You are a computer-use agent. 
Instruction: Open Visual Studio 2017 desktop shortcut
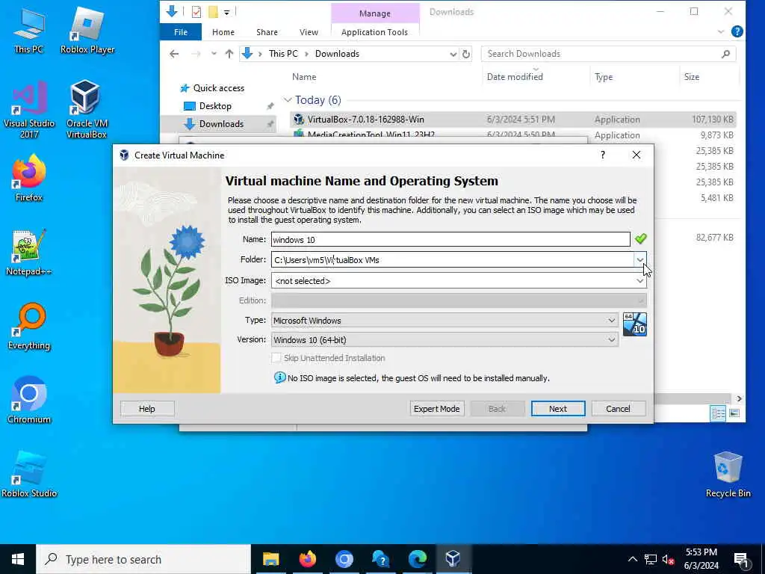[x=29, y=110]
